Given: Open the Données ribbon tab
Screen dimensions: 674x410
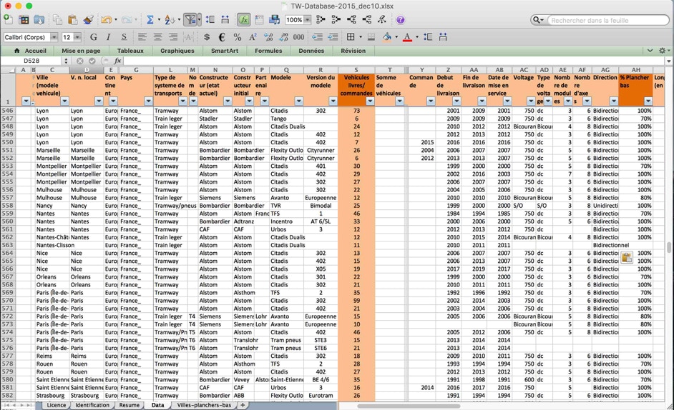Looking at the screenshot, I should [x=311, y=51].
